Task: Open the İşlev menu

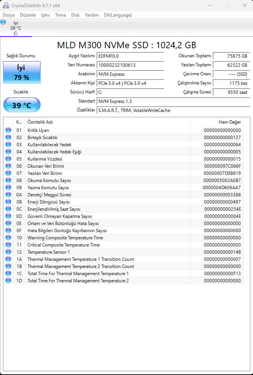Action: coord(46,15)
